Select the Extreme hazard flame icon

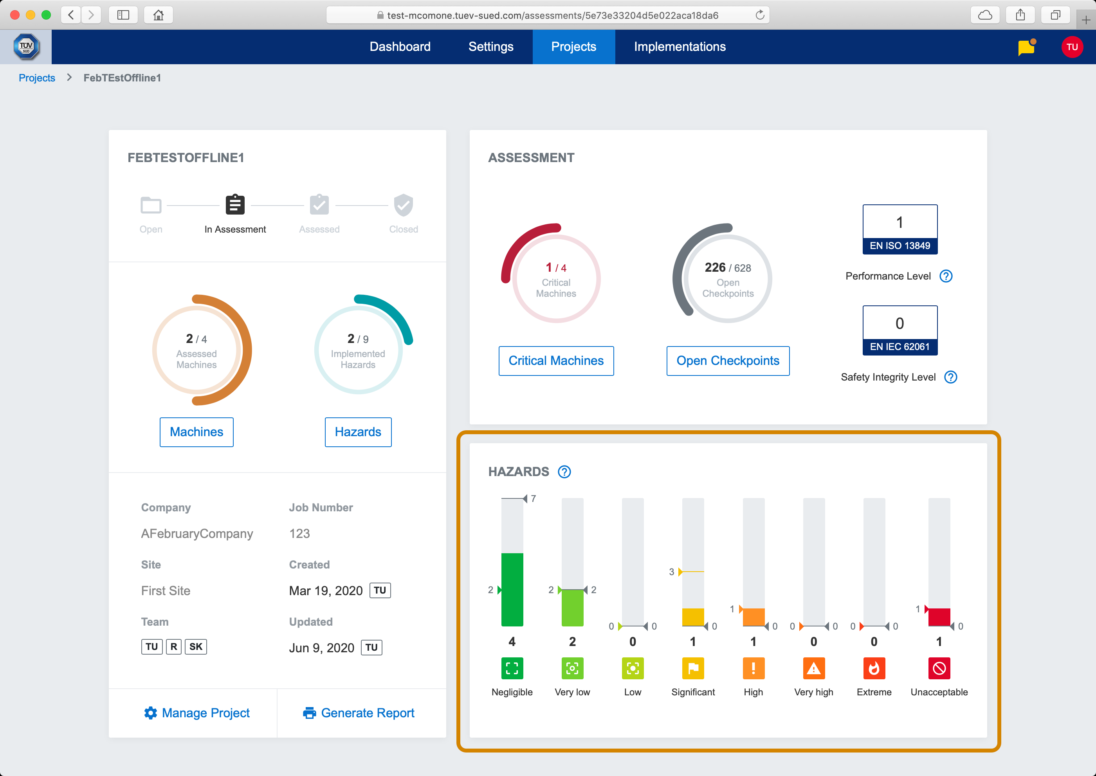point(873,668)
